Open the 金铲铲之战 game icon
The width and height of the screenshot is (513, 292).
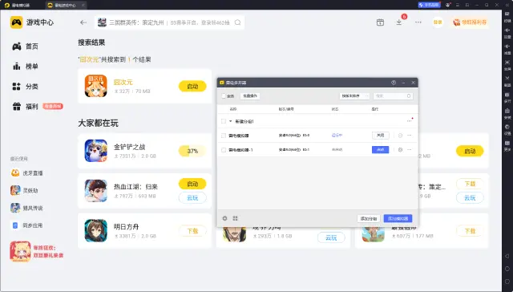96,151
